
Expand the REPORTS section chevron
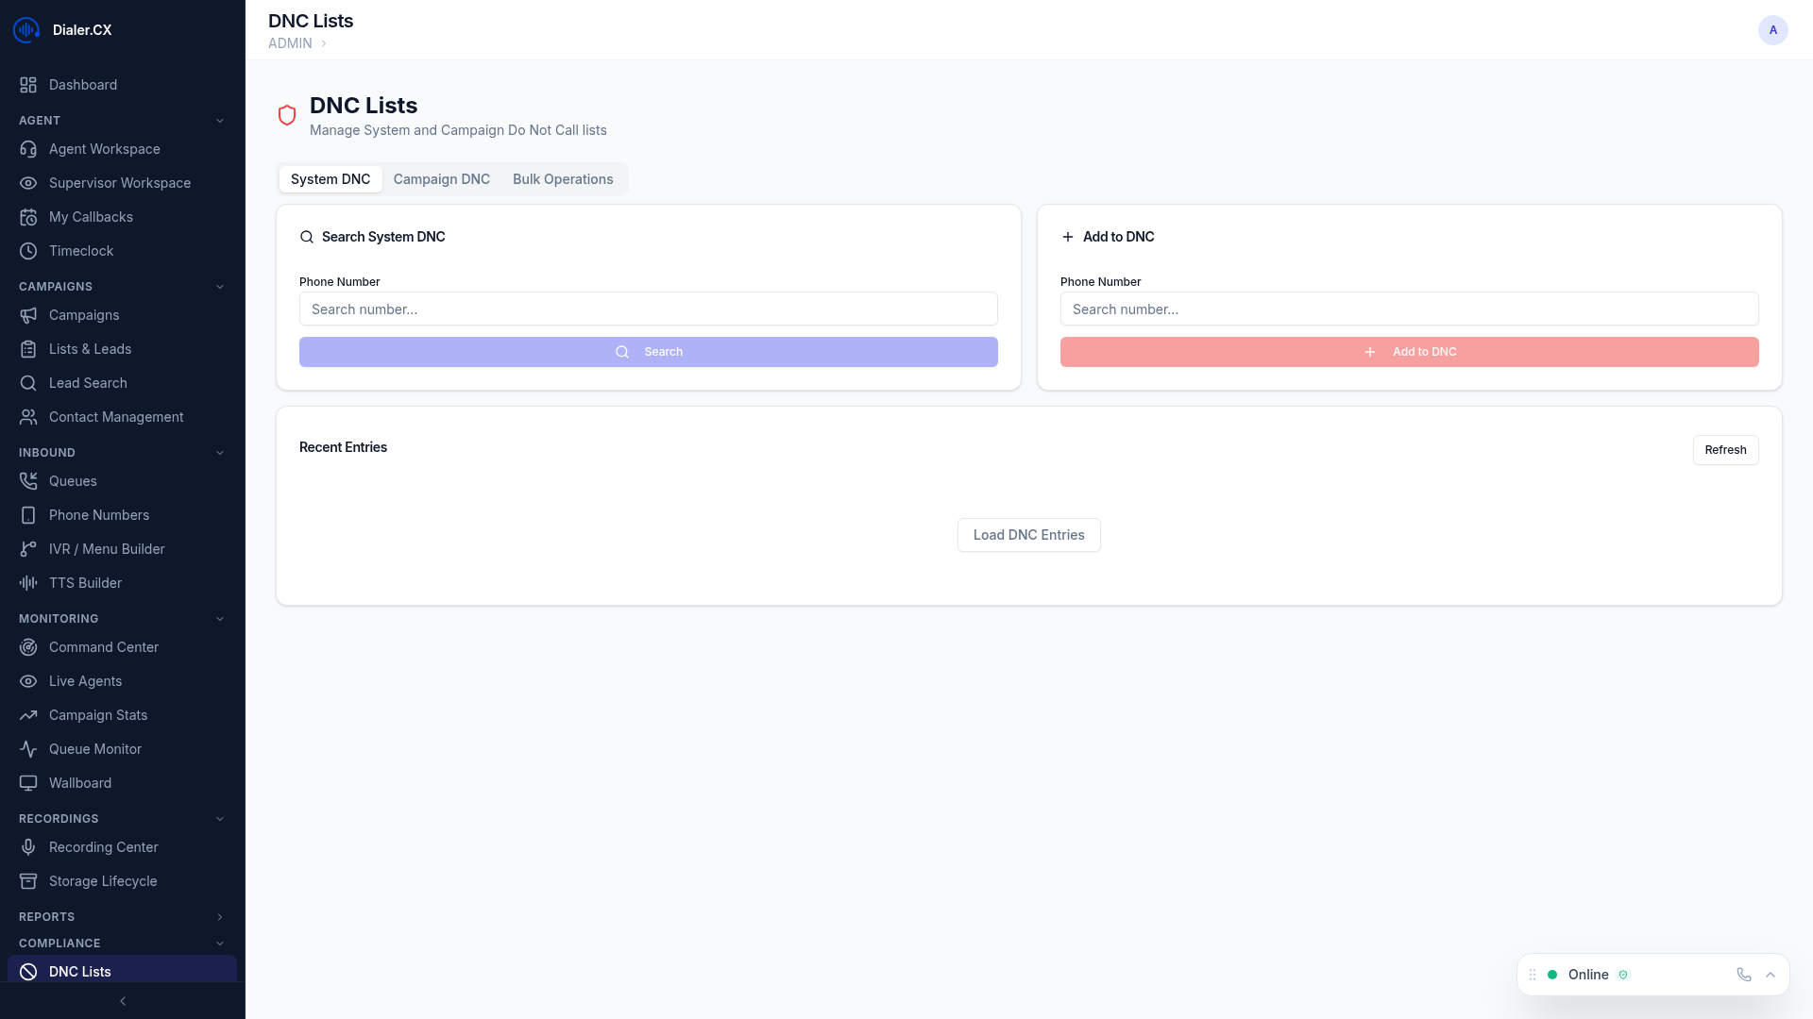pyautogui.click(x=220, y=917)
